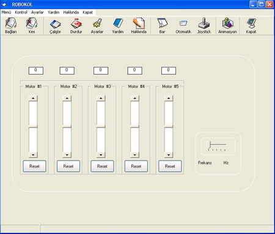Viewport: 275px width, 234px height.
Task: Click the Kapat toolbar icon
Action: (x=251, y=23)
